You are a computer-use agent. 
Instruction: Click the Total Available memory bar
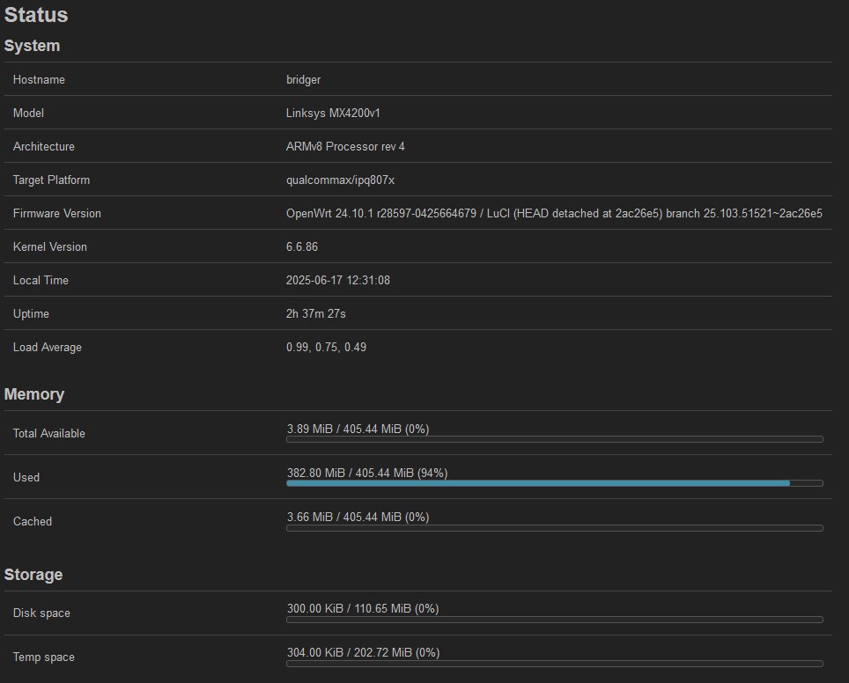[555, 439]
